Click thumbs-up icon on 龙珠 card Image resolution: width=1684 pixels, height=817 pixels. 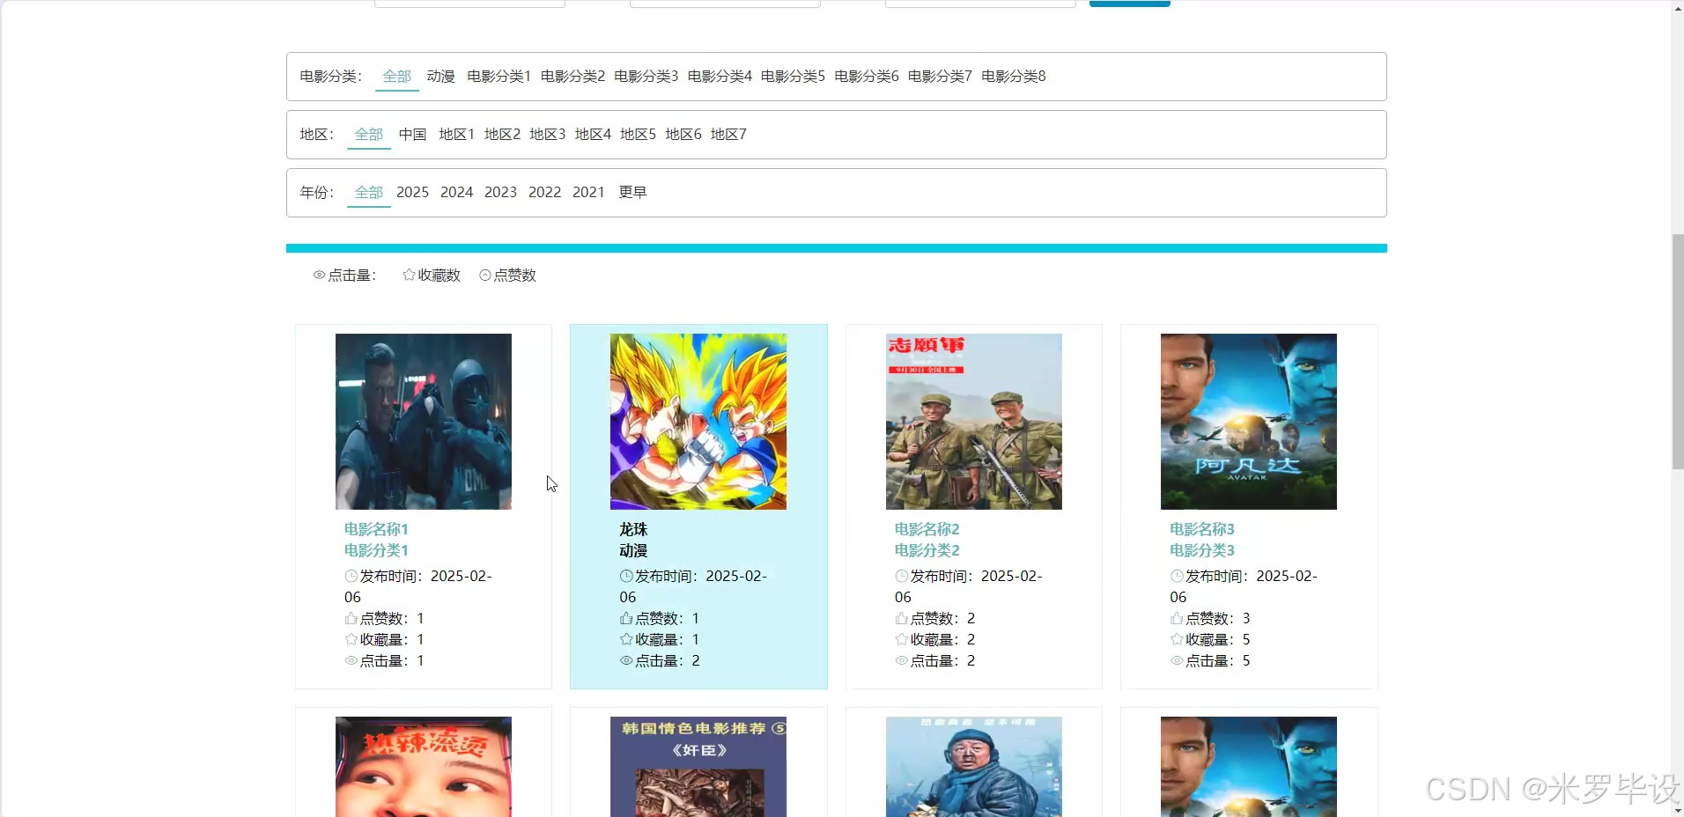click(x=626, y=619)
